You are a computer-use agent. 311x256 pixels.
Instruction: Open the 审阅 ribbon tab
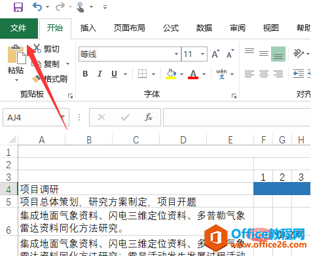238,28
